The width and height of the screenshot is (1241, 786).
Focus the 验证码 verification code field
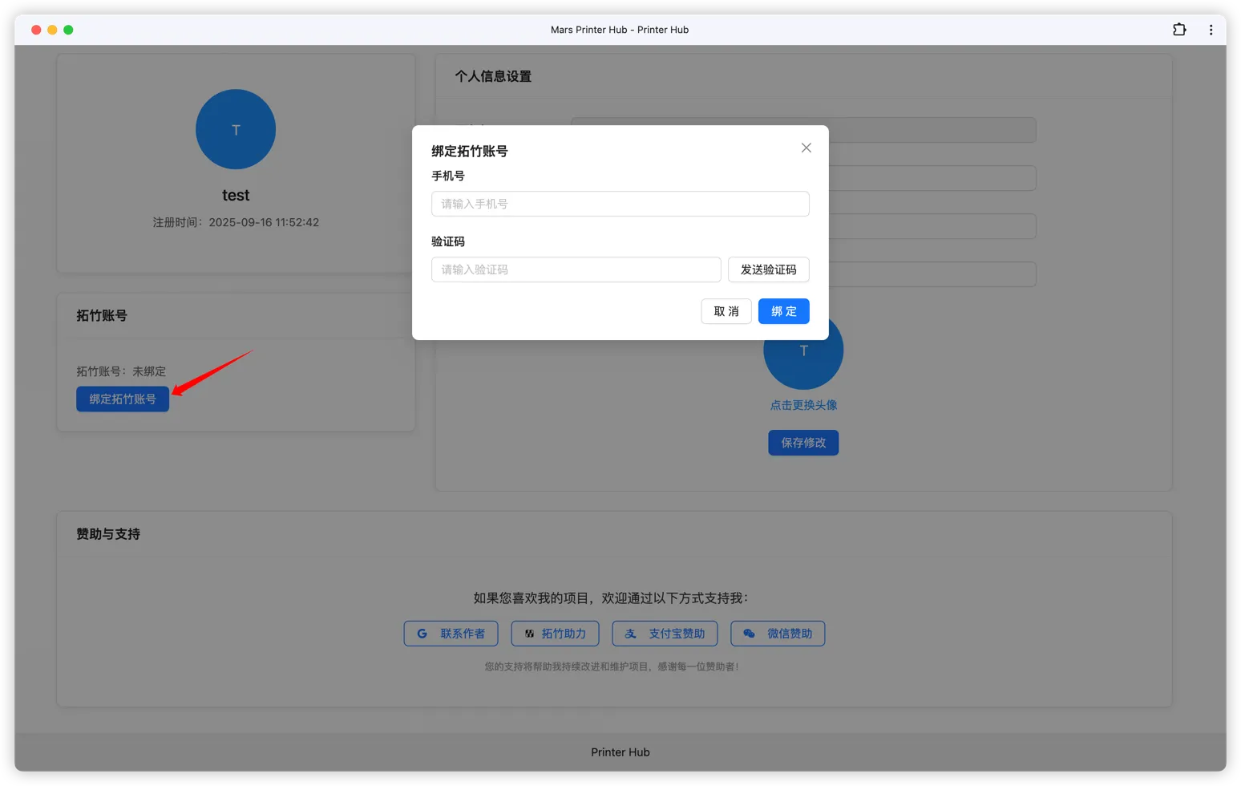[x=576, y=269]
